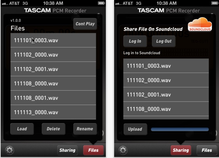This screenshot has width=219, height=158.
Task: Click 10:38 AM clock on left phone
Action: pyautogui.click(x=53, y=3)
